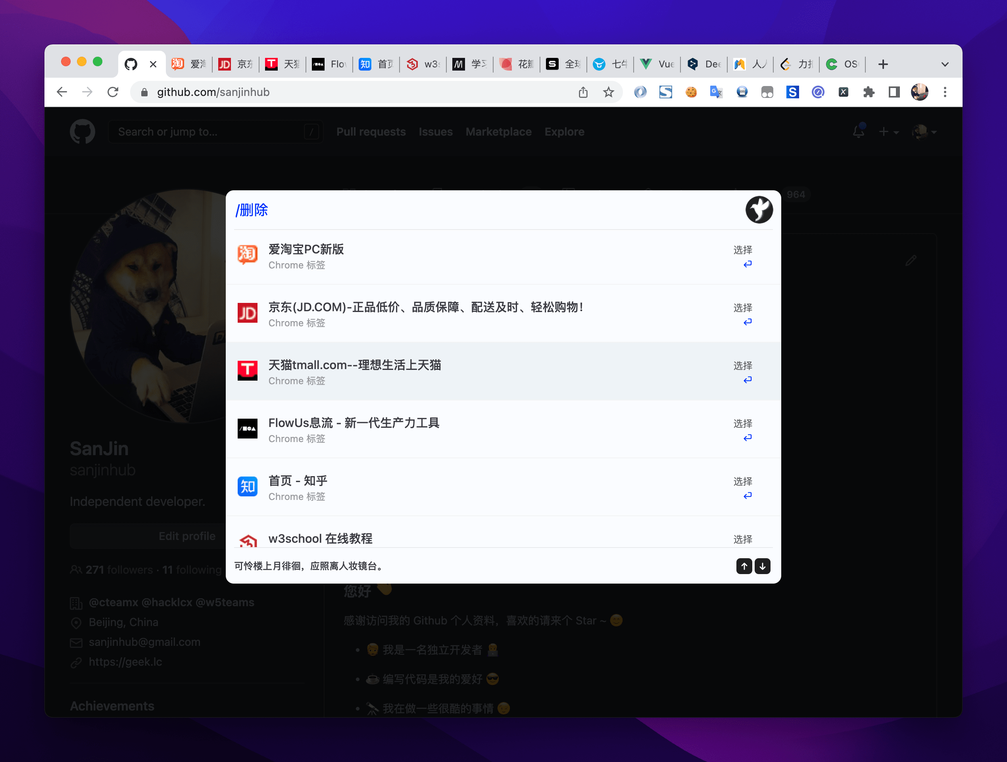Image resolution: width=1007 pixels, height=762 pixels.
Task: Click the share page icon in address bar
Action: 583,92
